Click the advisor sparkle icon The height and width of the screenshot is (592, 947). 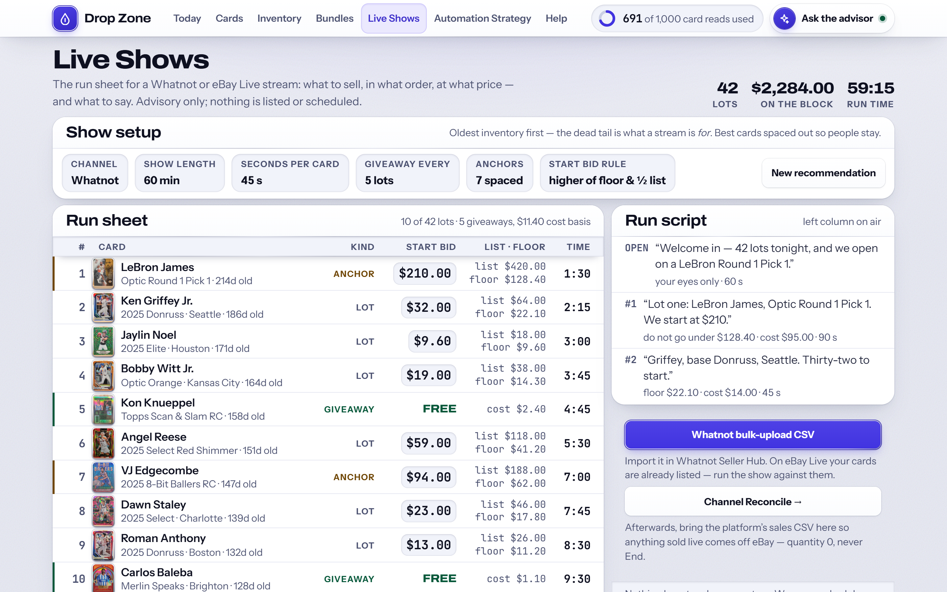pos(784,18)
